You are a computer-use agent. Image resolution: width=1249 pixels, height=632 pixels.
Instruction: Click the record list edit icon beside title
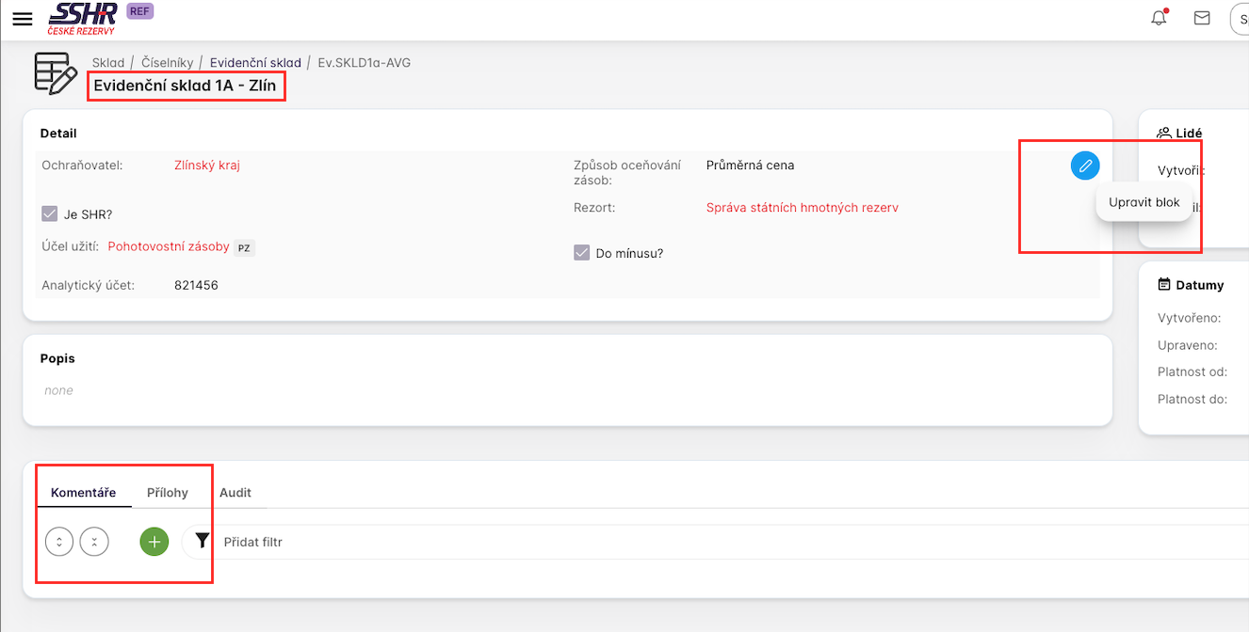[x=56, y=73]
